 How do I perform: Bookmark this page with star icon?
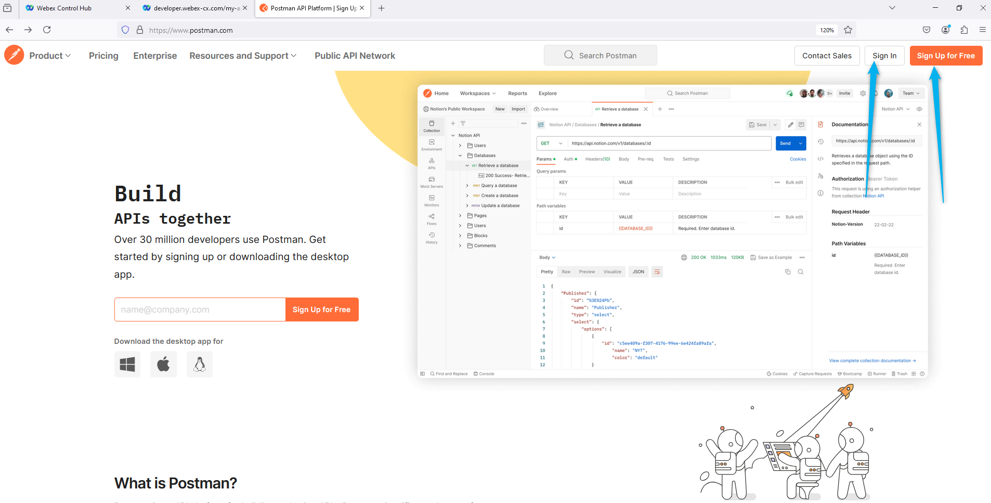(848, 30)
